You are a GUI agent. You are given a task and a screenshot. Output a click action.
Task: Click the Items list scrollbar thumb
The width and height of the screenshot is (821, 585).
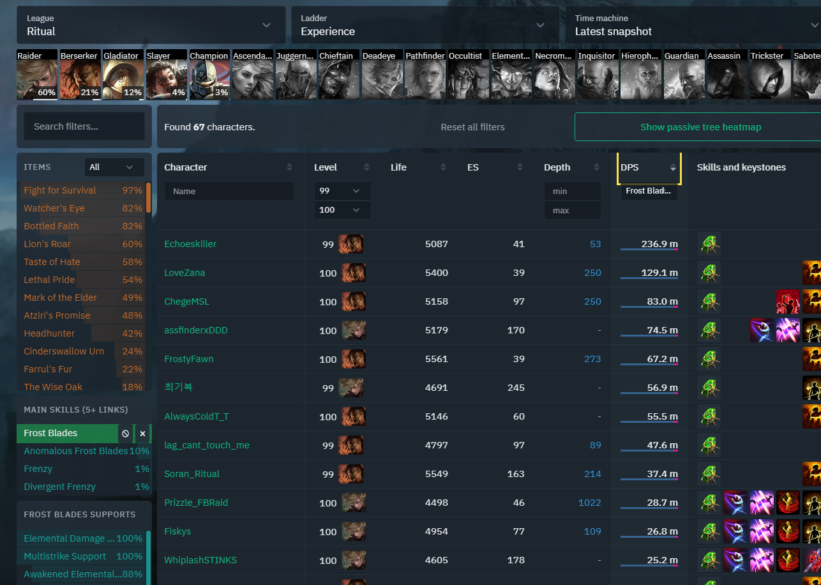point(149,197)
